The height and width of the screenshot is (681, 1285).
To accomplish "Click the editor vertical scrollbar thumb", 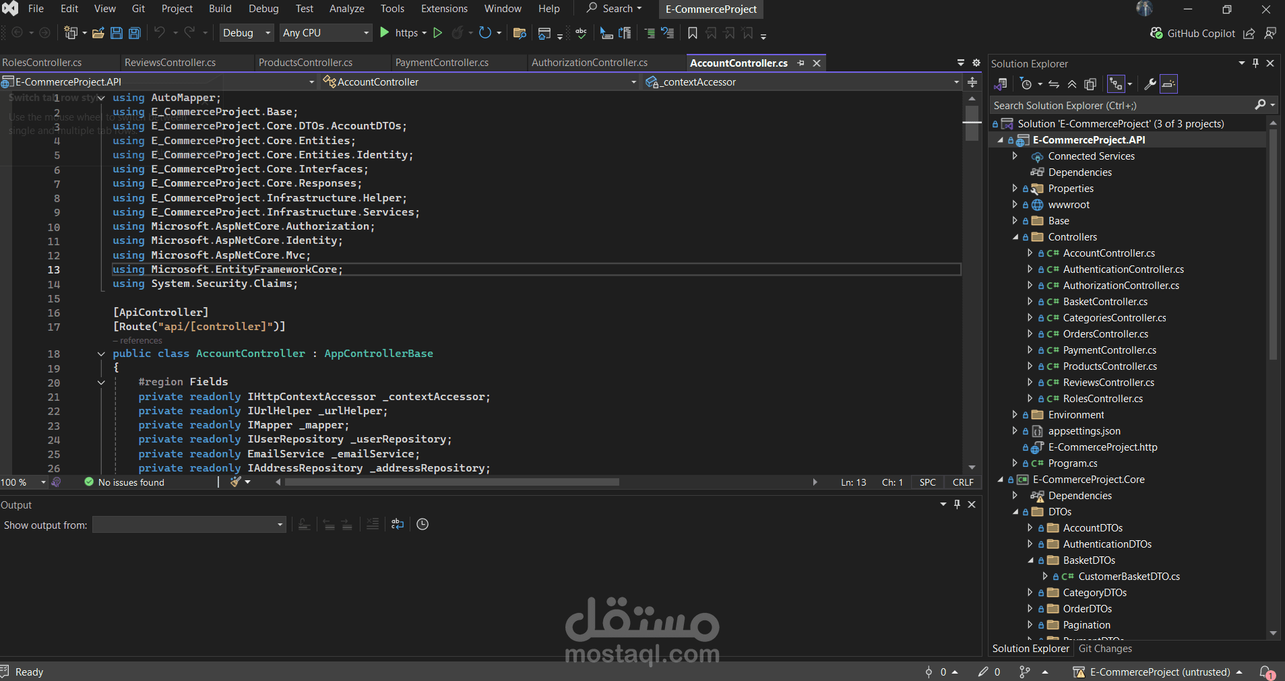I will pos(972,123).
